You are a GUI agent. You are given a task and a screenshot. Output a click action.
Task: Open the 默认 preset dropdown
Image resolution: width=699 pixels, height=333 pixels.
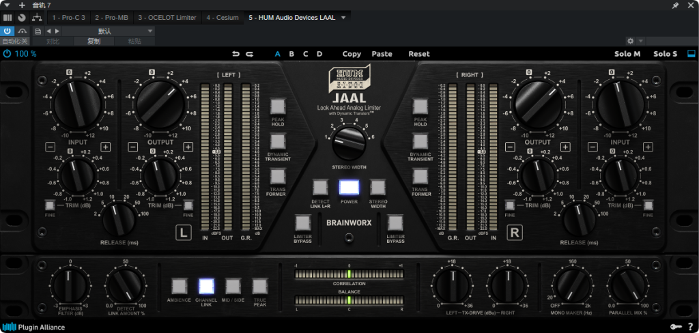coord(108,31)
